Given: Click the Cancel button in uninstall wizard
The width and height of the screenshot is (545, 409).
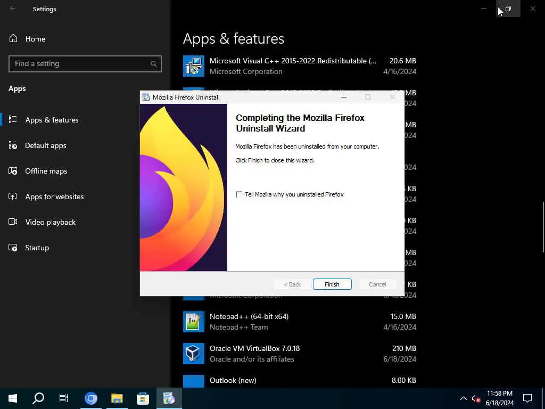Looking at the screenshot, I should click(x=377, y=284).
